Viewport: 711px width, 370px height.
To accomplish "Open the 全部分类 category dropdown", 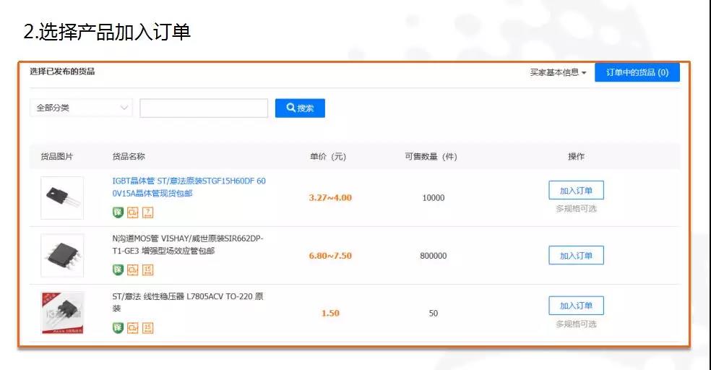I will 81,108.
